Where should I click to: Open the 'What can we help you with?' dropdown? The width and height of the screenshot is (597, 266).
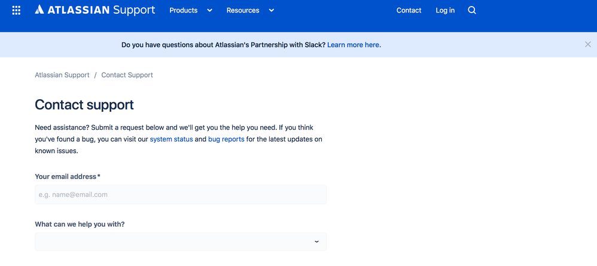tap(181, 241)
